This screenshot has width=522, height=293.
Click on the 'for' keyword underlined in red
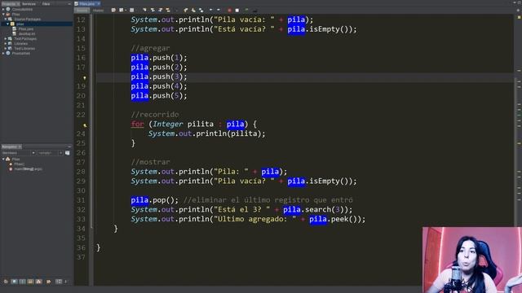point(138,124)
